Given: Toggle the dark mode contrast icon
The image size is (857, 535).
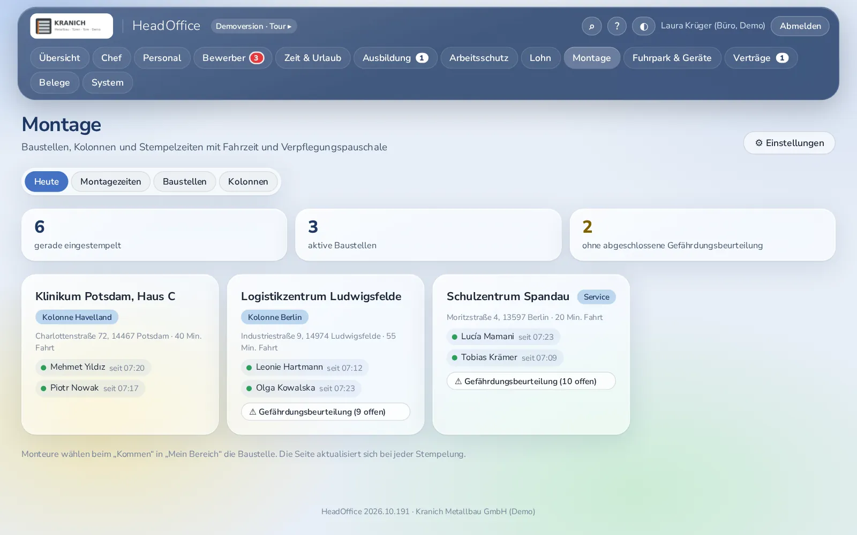Looking at the screenshot, I should [643, 26].
